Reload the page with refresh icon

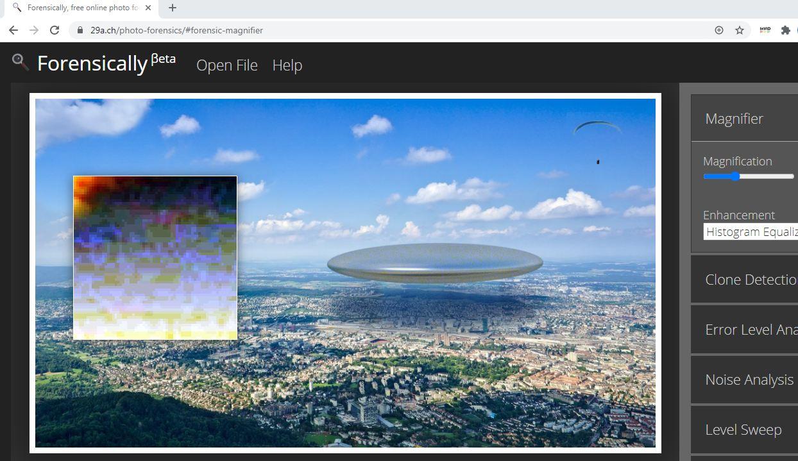(x=55, y=30)
